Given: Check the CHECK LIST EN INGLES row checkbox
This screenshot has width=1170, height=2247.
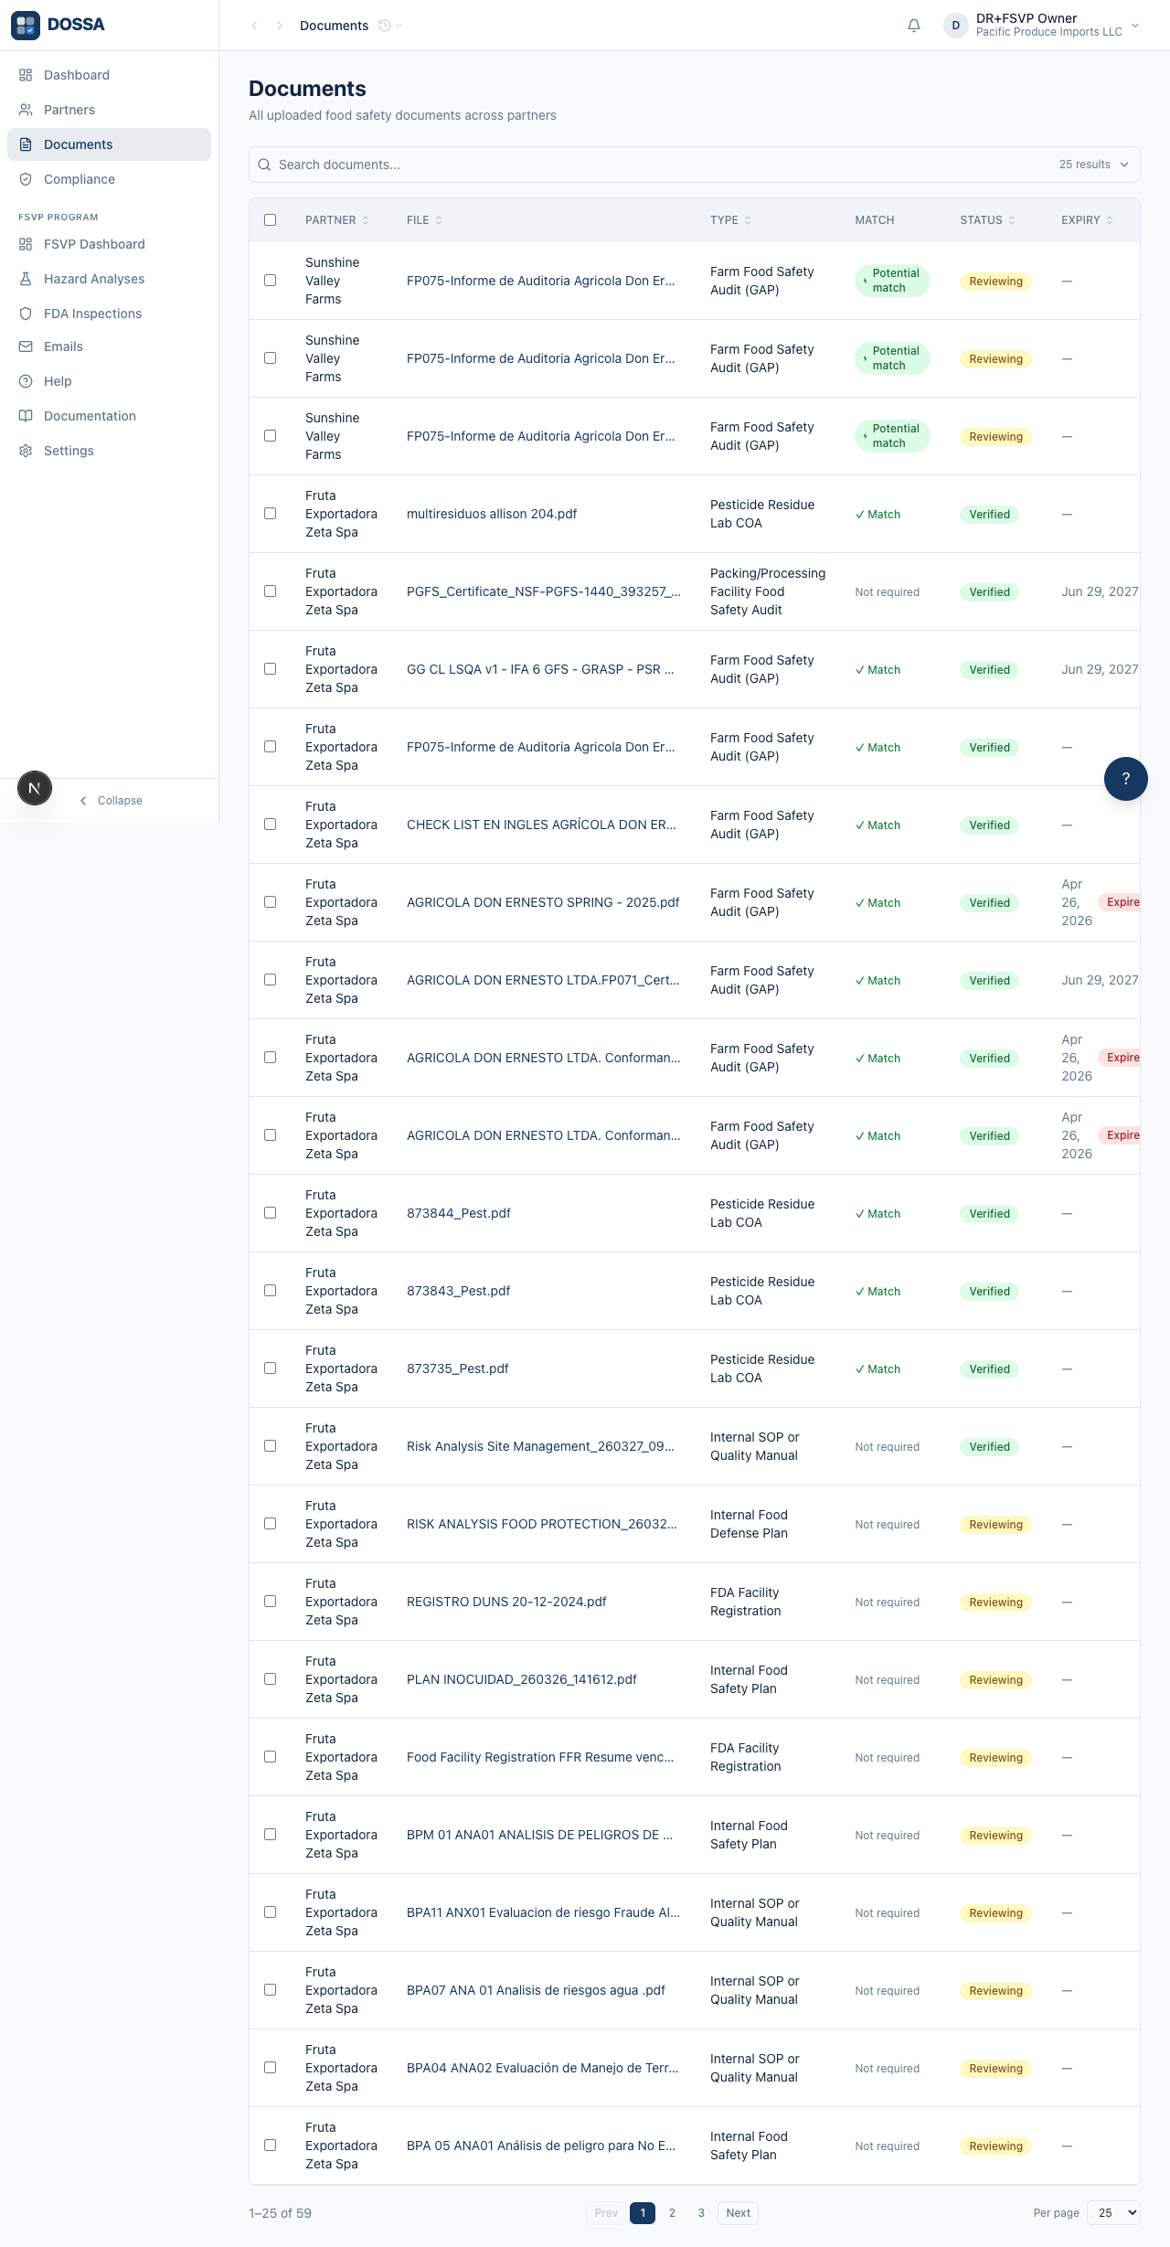Looking at the screenshot, I should pos(270,825).
